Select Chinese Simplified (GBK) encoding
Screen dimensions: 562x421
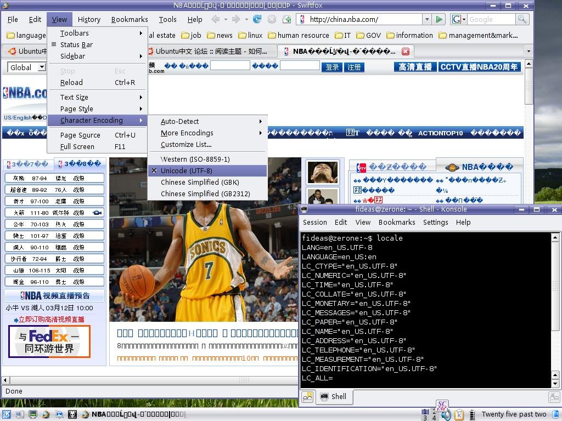pos(207,182)
